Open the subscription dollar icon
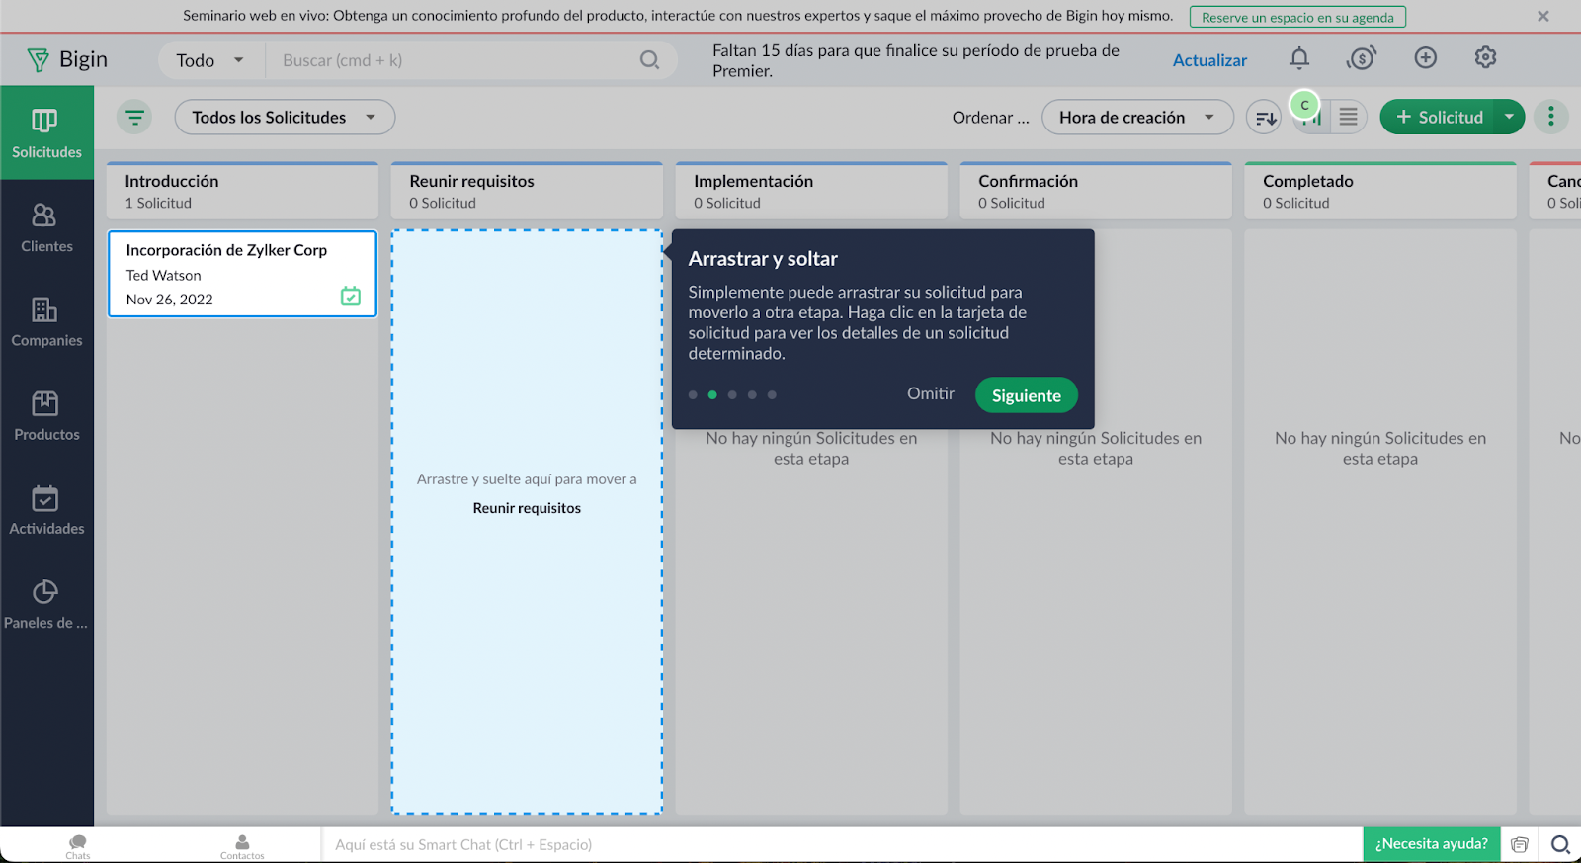The height and width of the screenshot is (863, 1581). 1362,58
